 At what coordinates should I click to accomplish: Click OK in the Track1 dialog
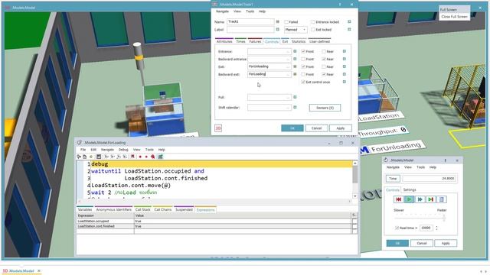click(292, 128)
